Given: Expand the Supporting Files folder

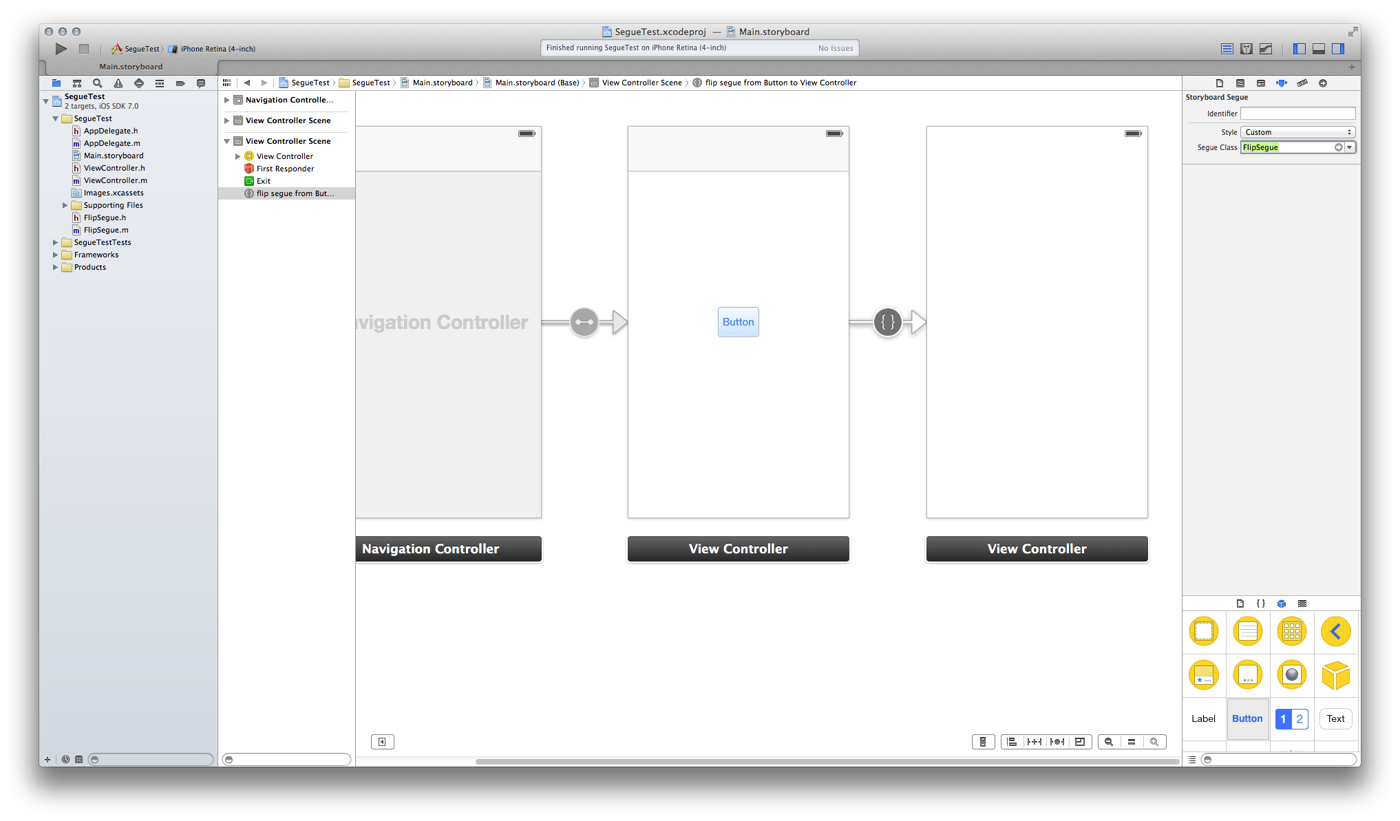Looking at the screenshot, I should point(65,205).
